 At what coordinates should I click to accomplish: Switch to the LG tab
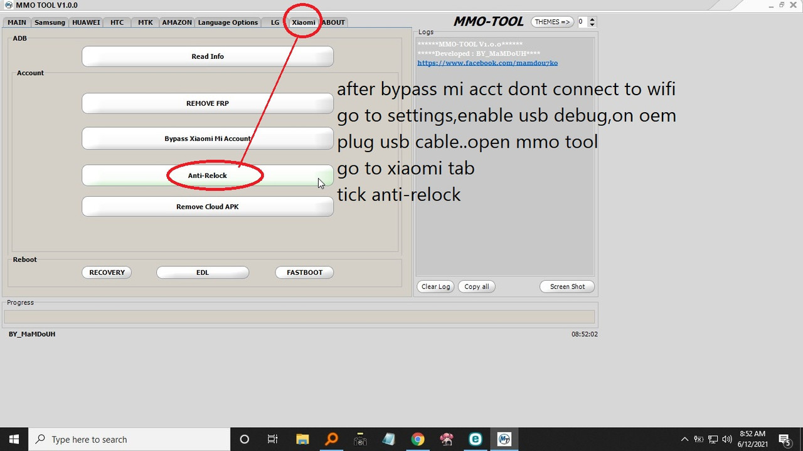tap(275, 22)
